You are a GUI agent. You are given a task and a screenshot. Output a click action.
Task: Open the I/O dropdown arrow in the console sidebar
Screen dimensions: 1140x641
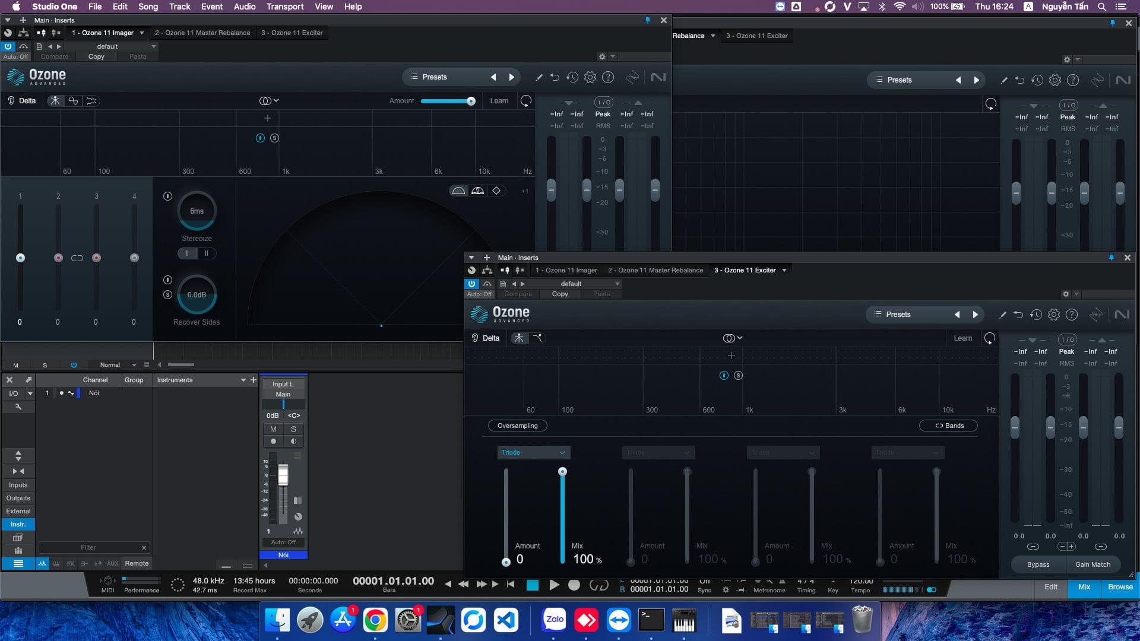pos(30,394)
